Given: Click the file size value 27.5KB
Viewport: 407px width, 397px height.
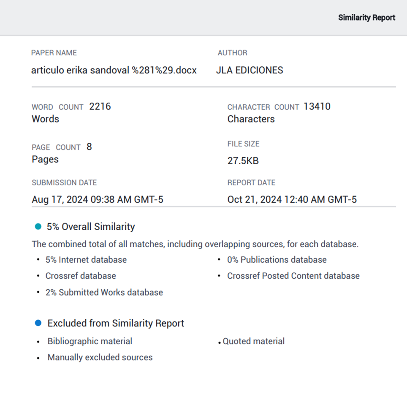Looking at the screenshot, I should 243,161.
